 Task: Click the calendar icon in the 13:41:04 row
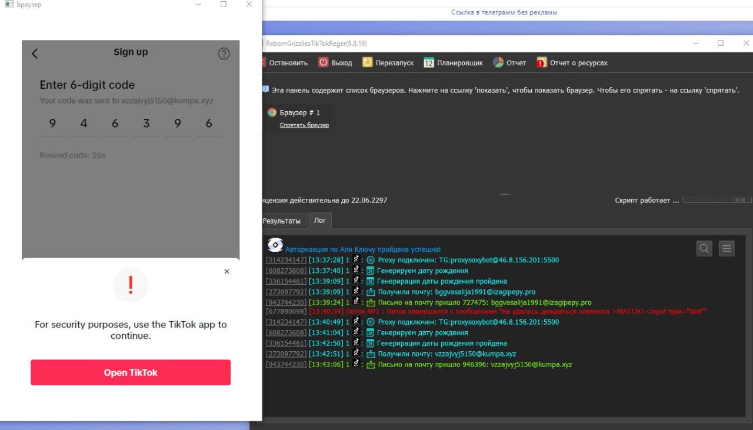[371, 333]
